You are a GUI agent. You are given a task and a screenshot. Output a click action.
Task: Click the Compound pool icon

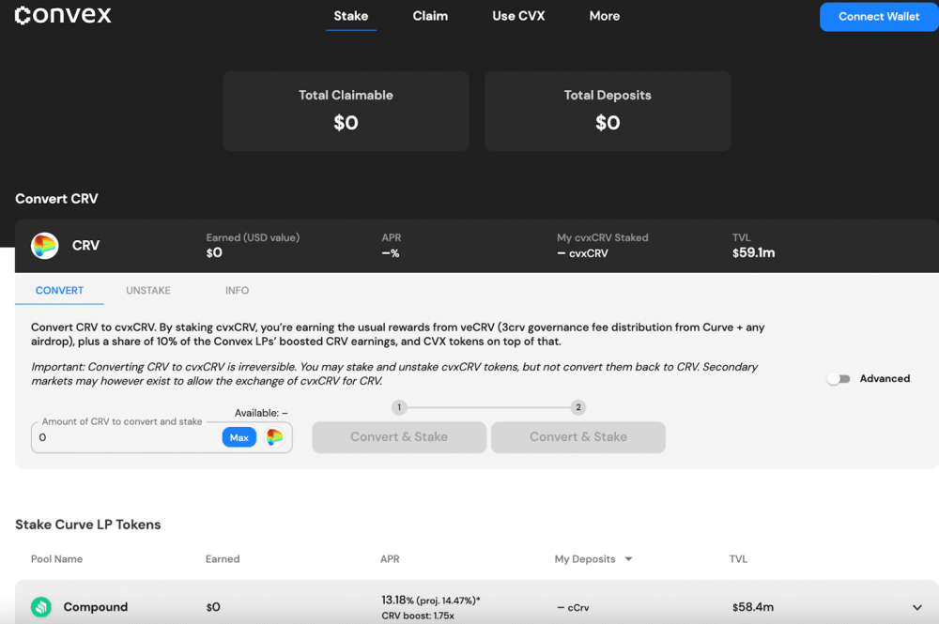click(40, 607)
